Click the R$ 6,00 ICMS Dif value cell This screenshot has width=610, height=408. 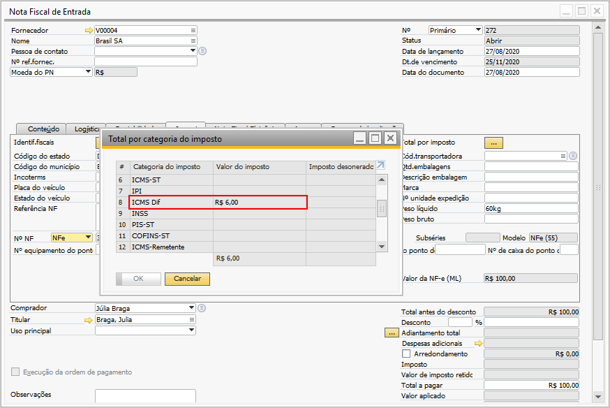[x=260, y=202]
